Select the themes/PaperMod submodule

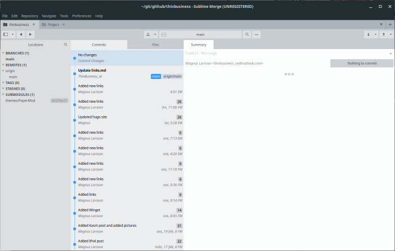pyautogui.click(x=20, y=100)
